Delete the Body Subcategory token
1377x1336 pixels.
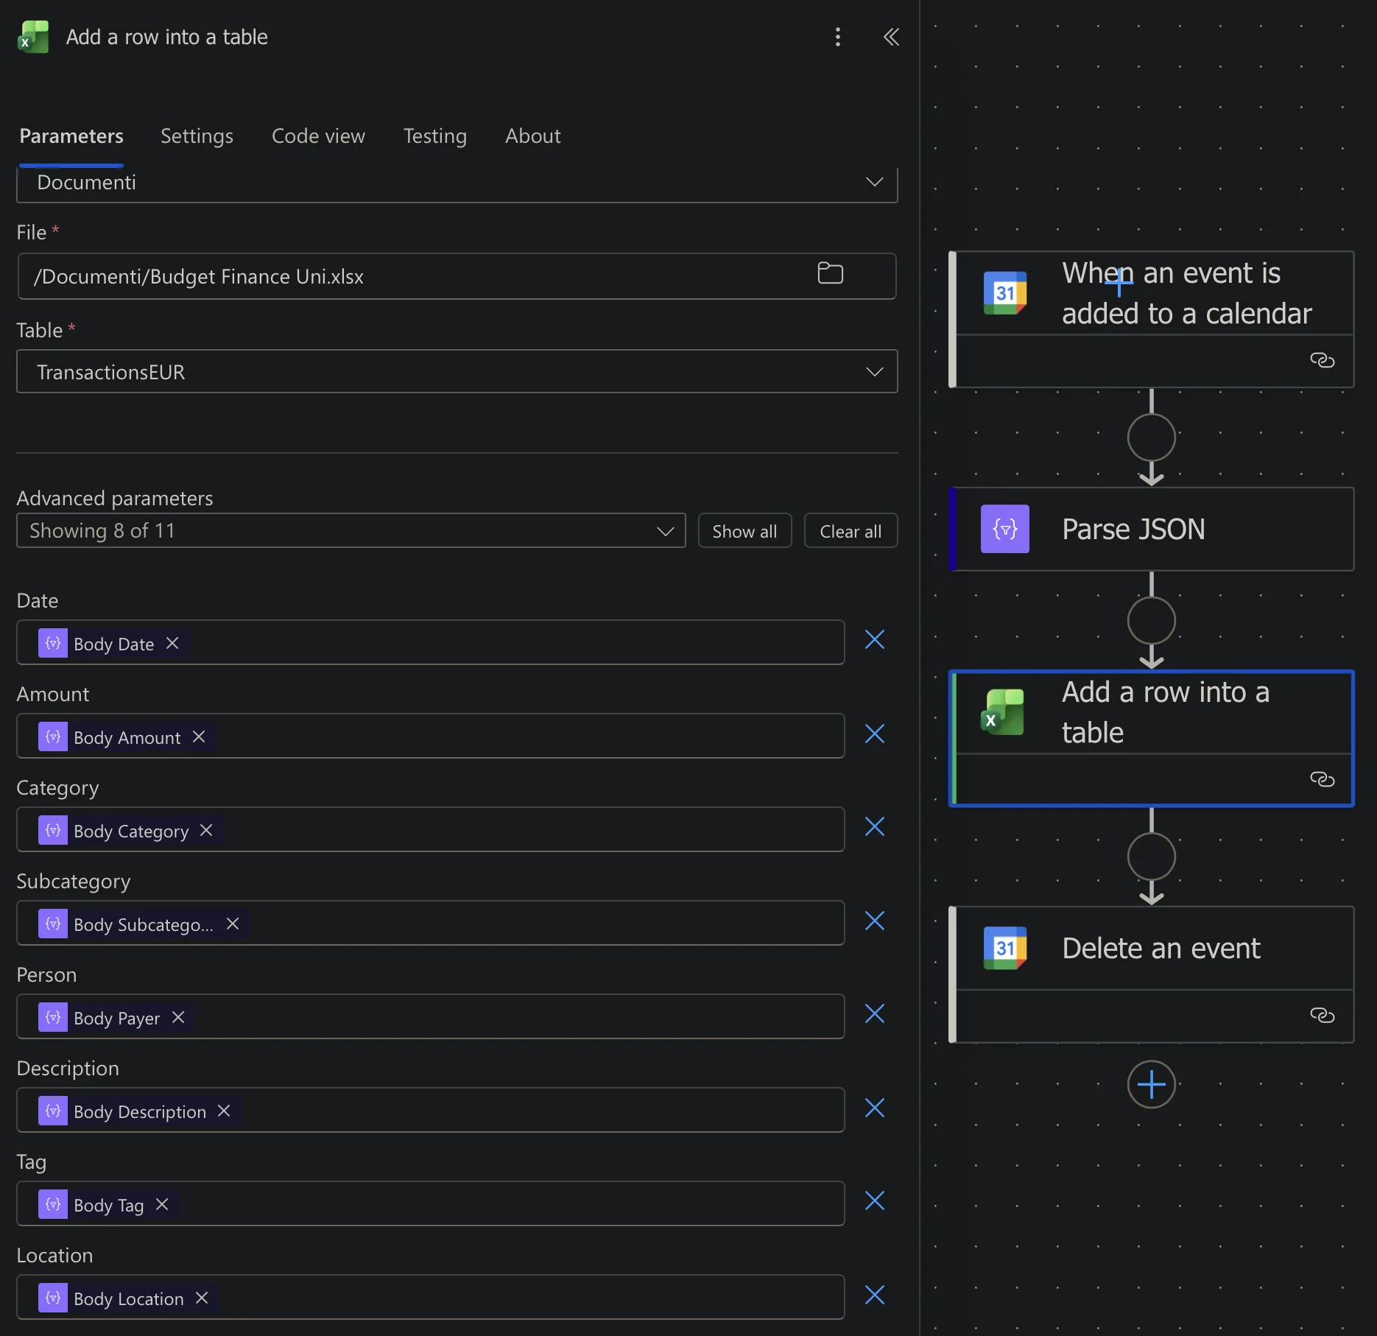tap(233, 924)
